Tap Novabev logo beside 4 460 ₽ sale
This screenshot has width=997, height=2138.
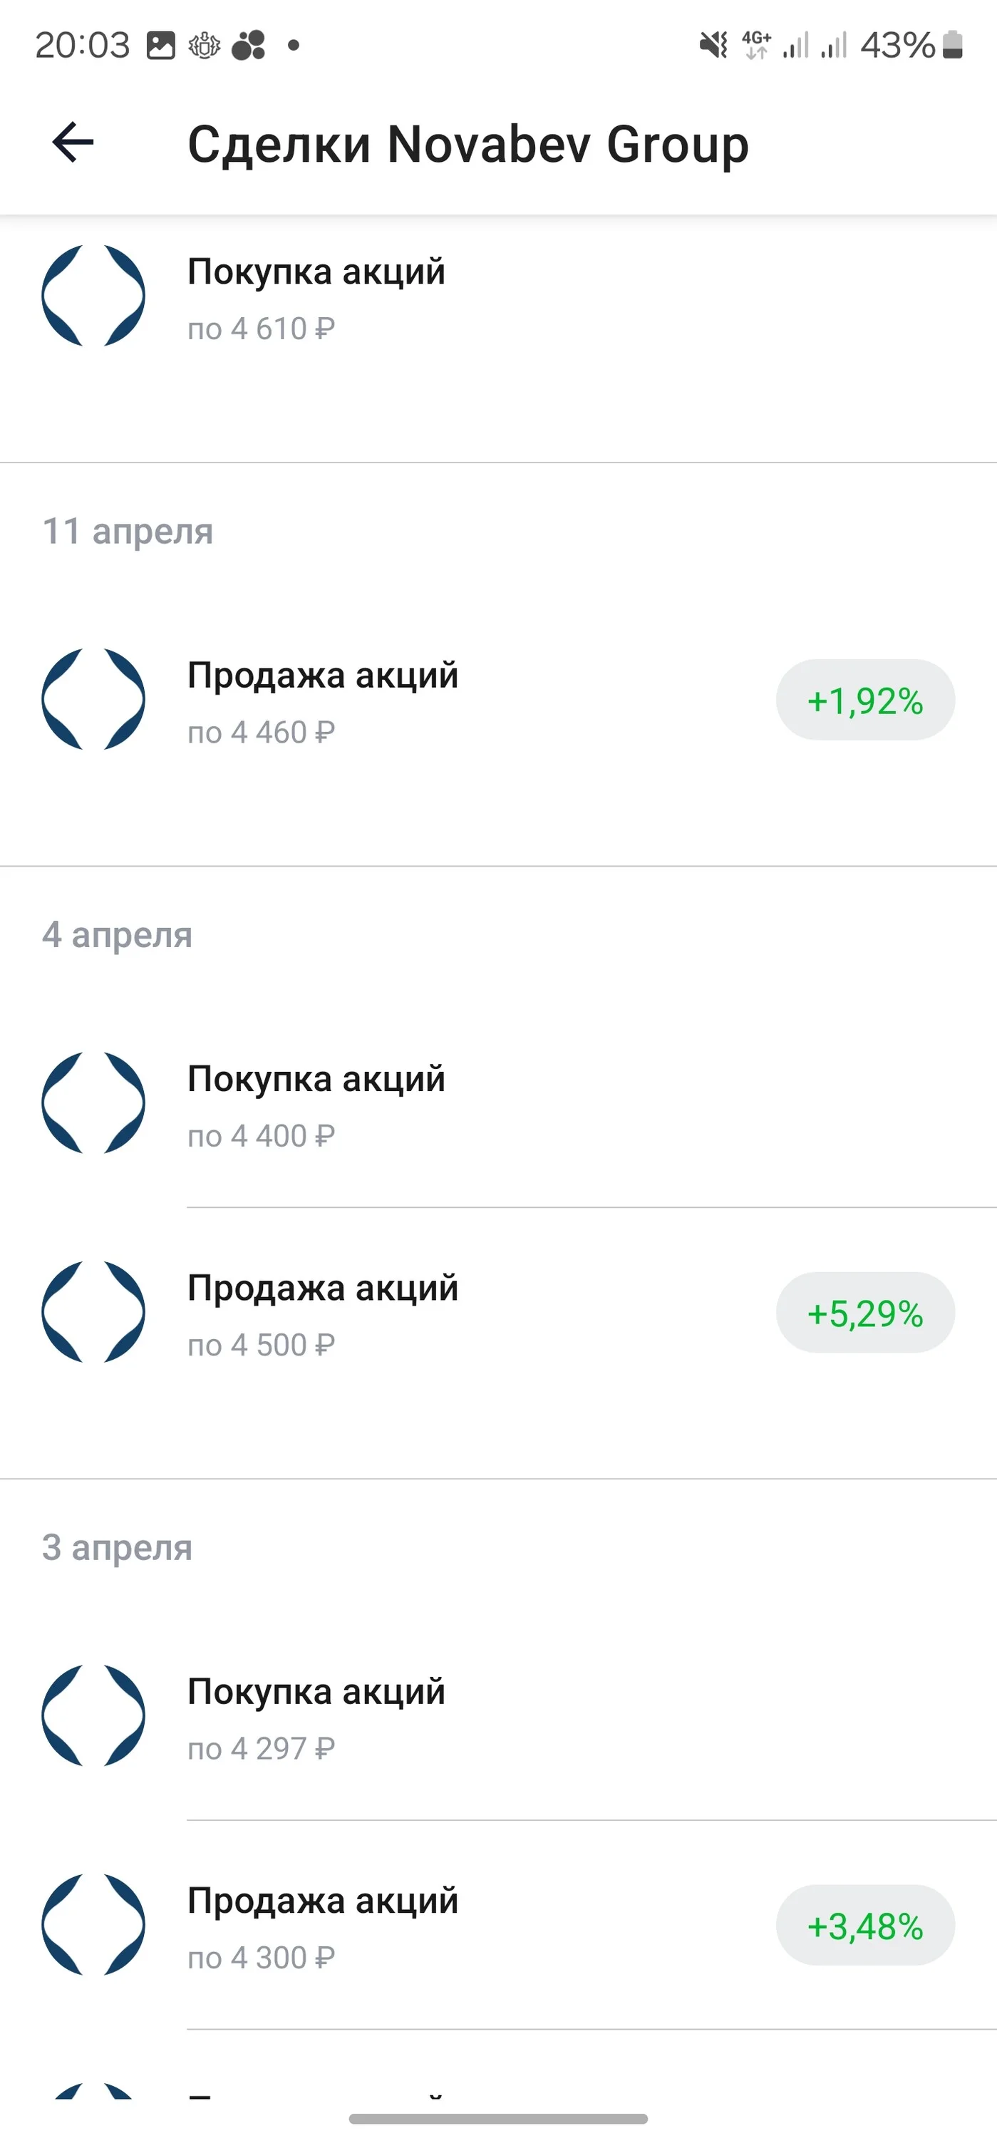pos(94,699)
